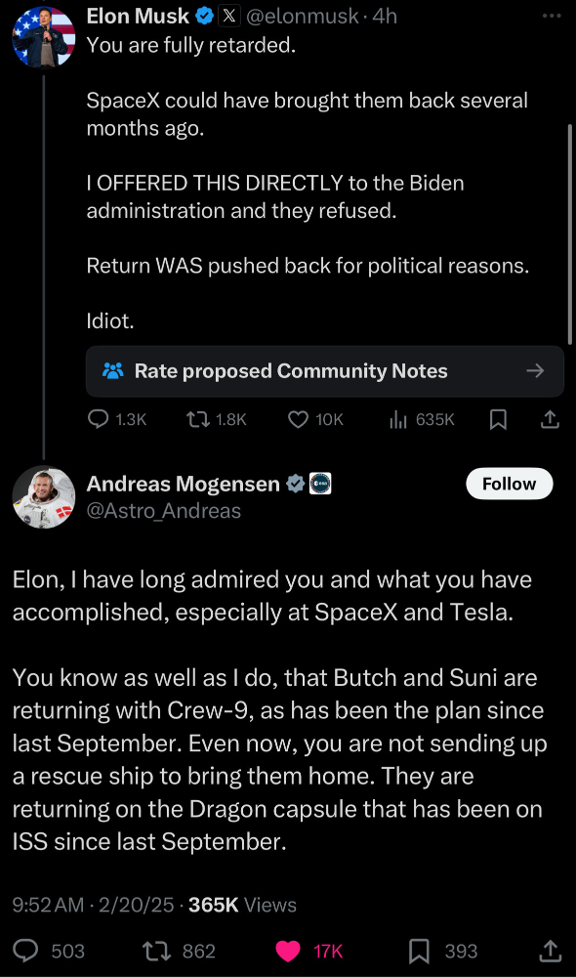Open Elon Musk's profile picture

44,36
